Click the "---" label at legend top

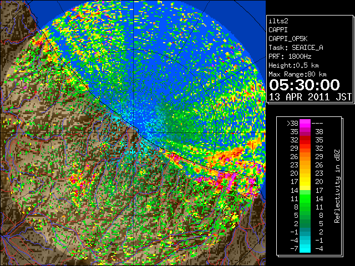coord(317,124)
